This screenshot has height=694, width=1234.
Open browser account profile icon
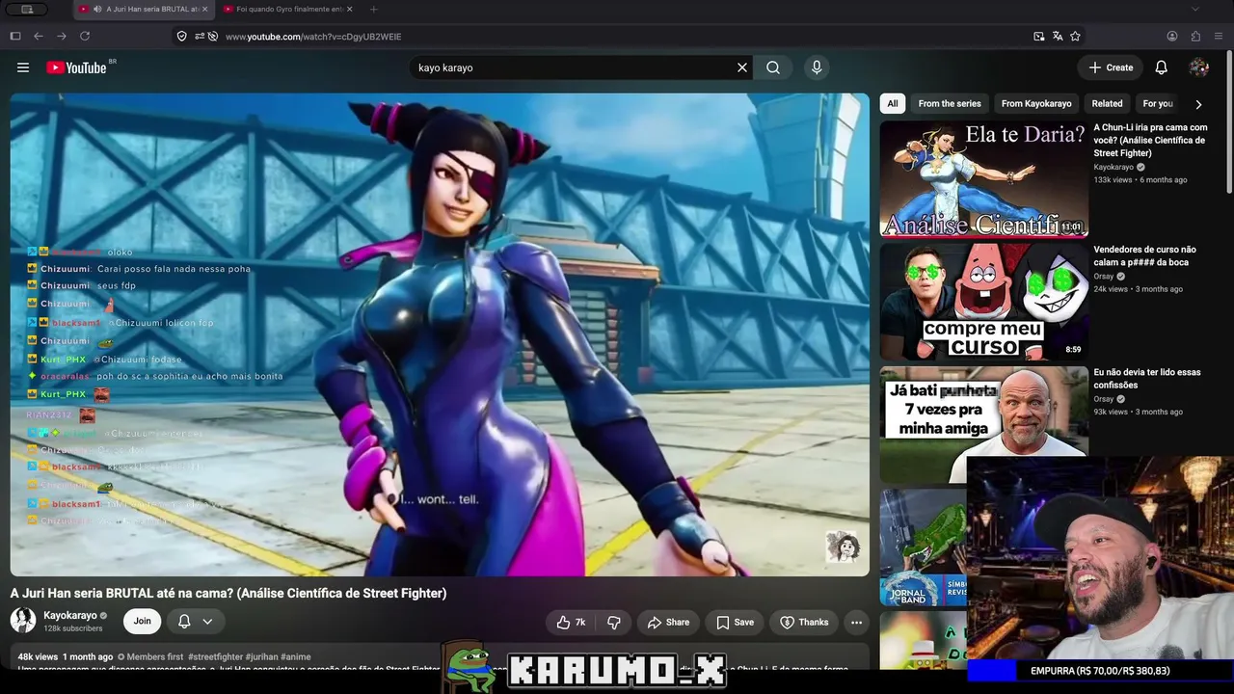click(1172, 36)
